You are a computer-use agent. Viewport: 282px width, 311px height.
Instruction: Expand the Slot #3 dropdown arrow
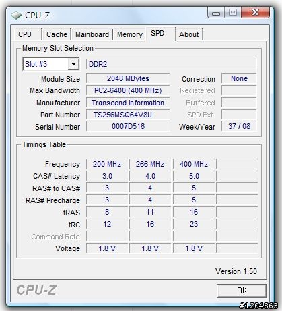[73, 64]
